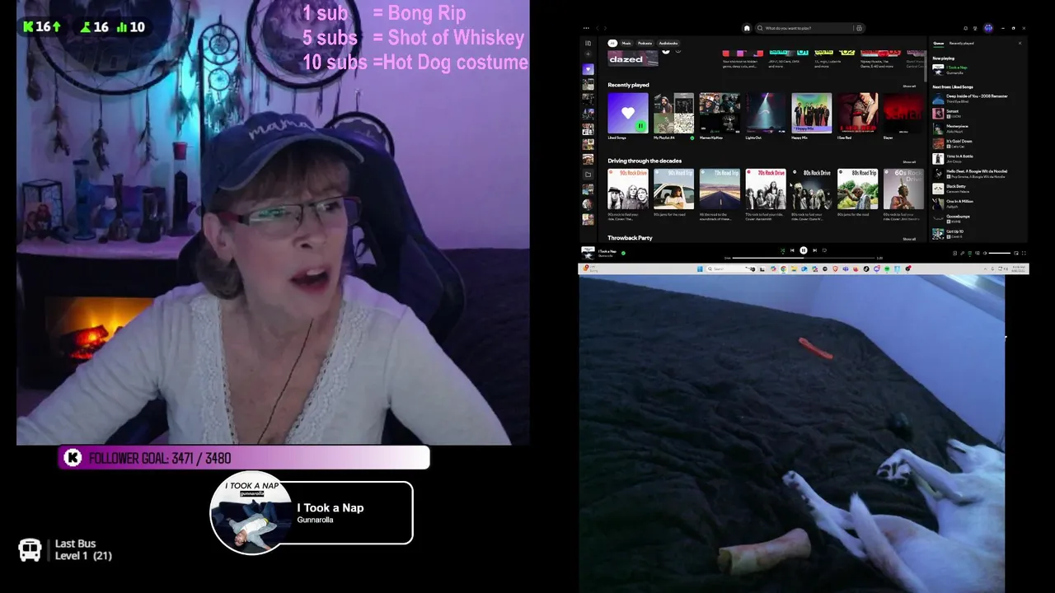The image size is (1055, 593).
Task: Open Spotify friend activity icon
Action: (x=976, y=28)
